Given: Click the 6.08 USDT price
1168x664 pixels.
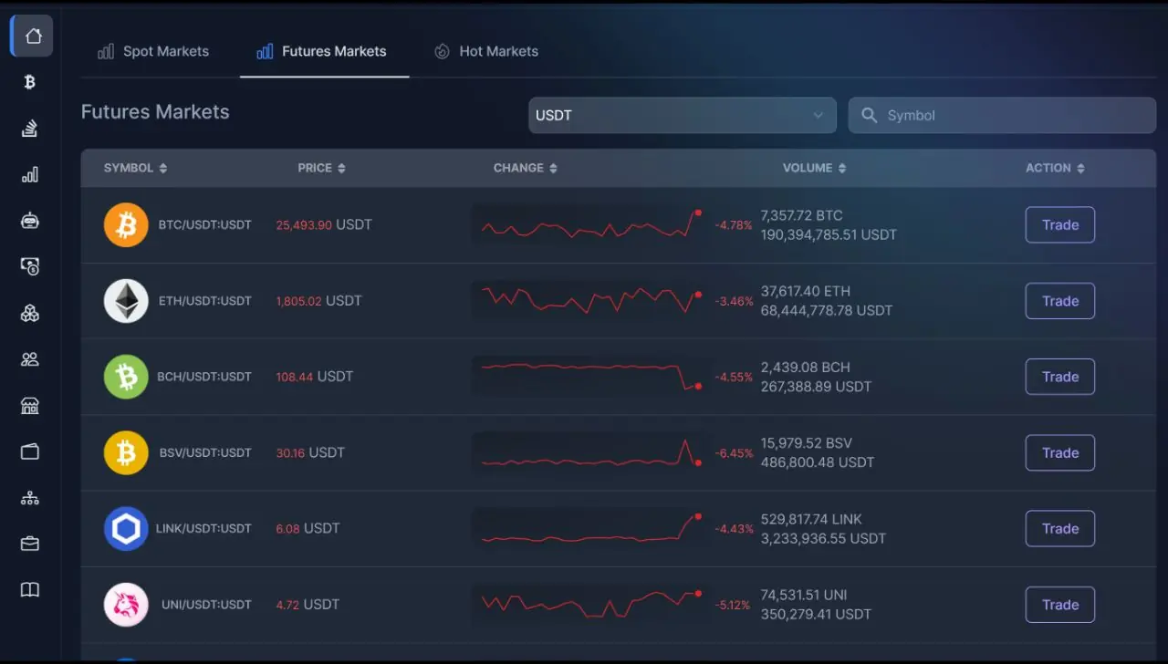Looking at the screenshot, I should (308, 529).
